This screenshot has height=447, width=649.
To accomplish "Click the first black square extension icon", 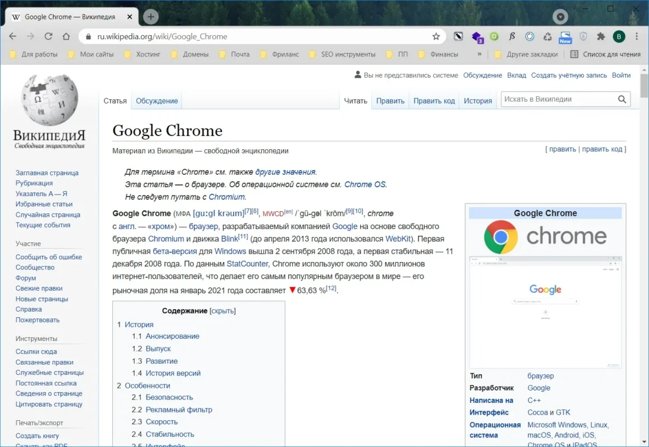I will click(458, 36).
